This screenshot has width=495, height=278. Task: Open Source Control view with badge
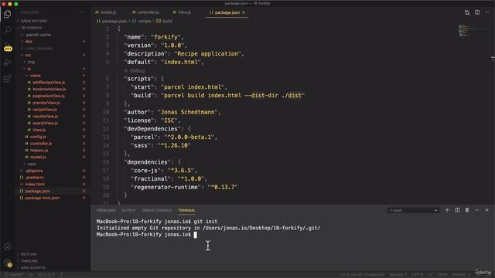pos(8,47)
